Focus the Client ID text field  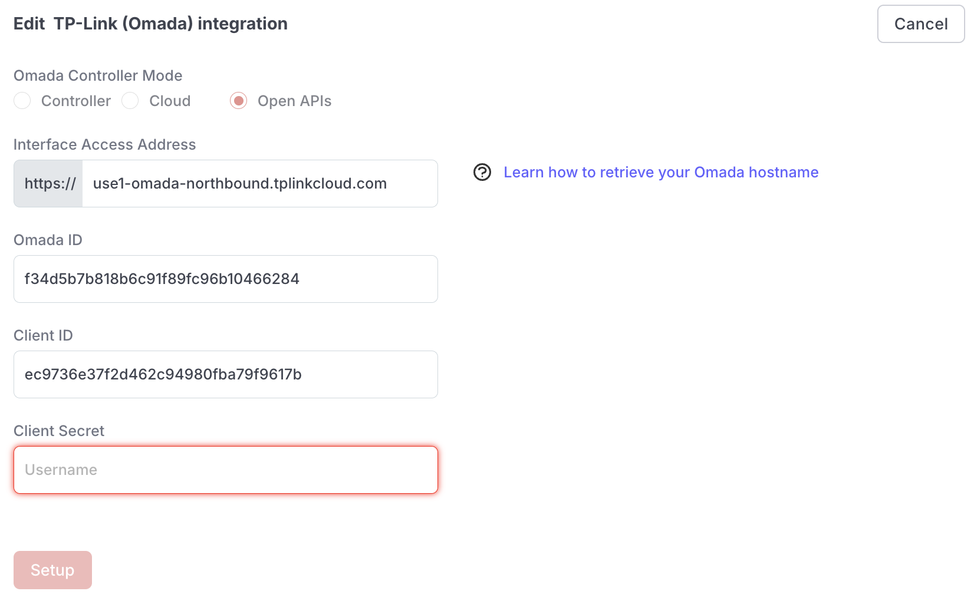tap(225, 375)
